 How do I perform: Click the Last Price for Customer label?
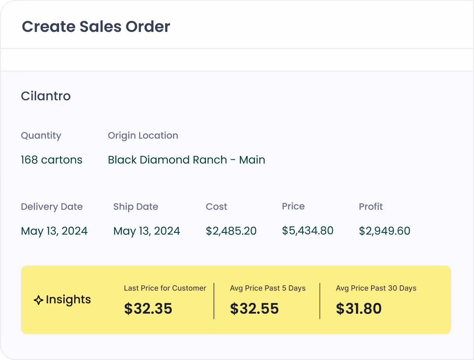[x=165, y=288]
